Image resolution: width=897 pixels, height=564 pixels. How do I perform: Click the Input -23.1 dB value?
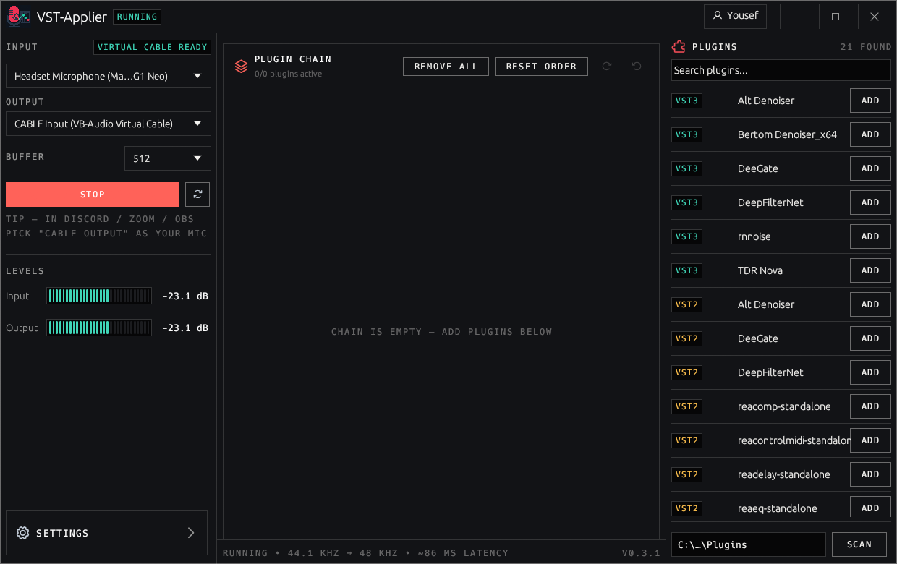[185, 296]
